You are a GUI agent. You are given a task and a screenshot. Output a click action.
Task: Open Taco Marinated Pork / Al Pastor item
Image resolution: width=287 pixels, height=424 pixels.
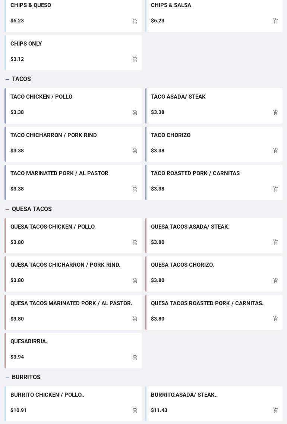point(59,173)
